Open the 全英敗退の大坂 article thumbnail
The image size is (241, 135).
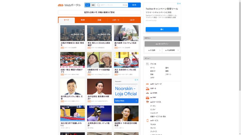[99, 113]
